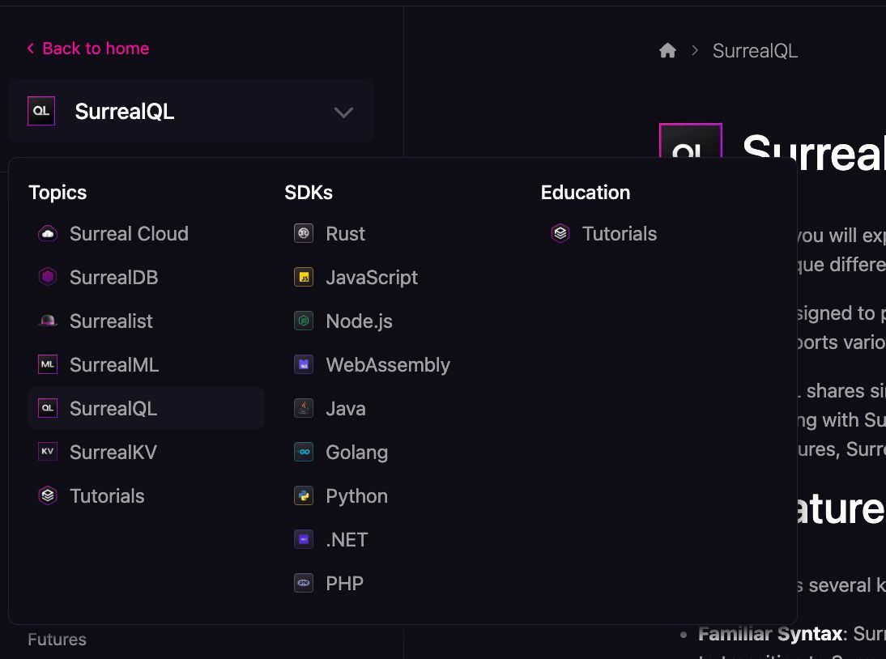
Task: Select the SurrealML badge icon
Action: point(47,364)
